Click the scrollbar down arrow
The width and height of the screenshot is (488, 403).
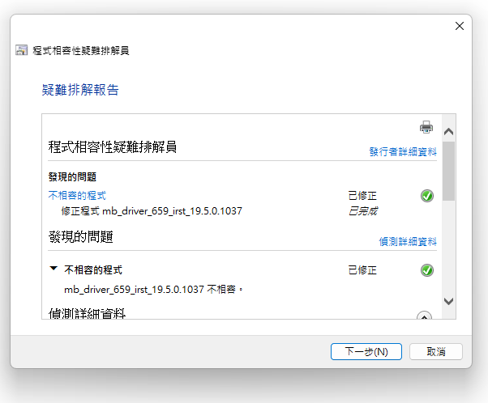[x=448, y=301]
